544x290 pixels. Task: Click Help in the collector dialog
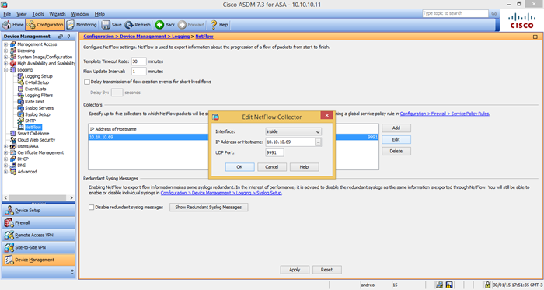[x=305, y=167]
